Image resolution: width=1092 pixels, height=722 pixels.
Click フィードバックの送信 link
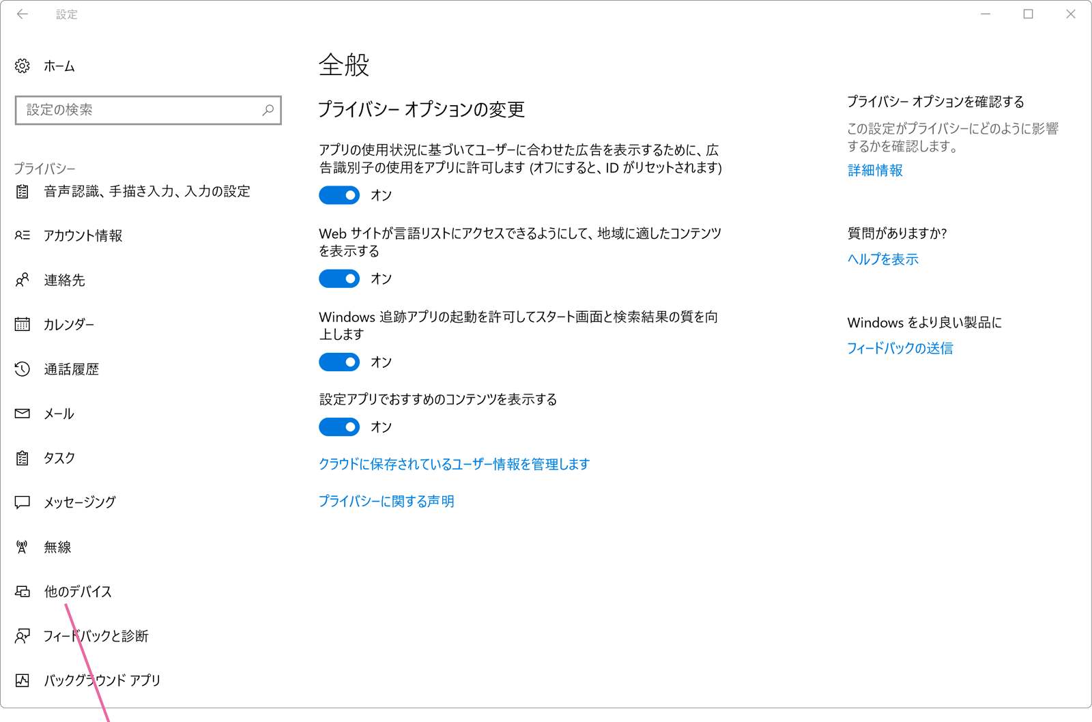tap(900, 348)
